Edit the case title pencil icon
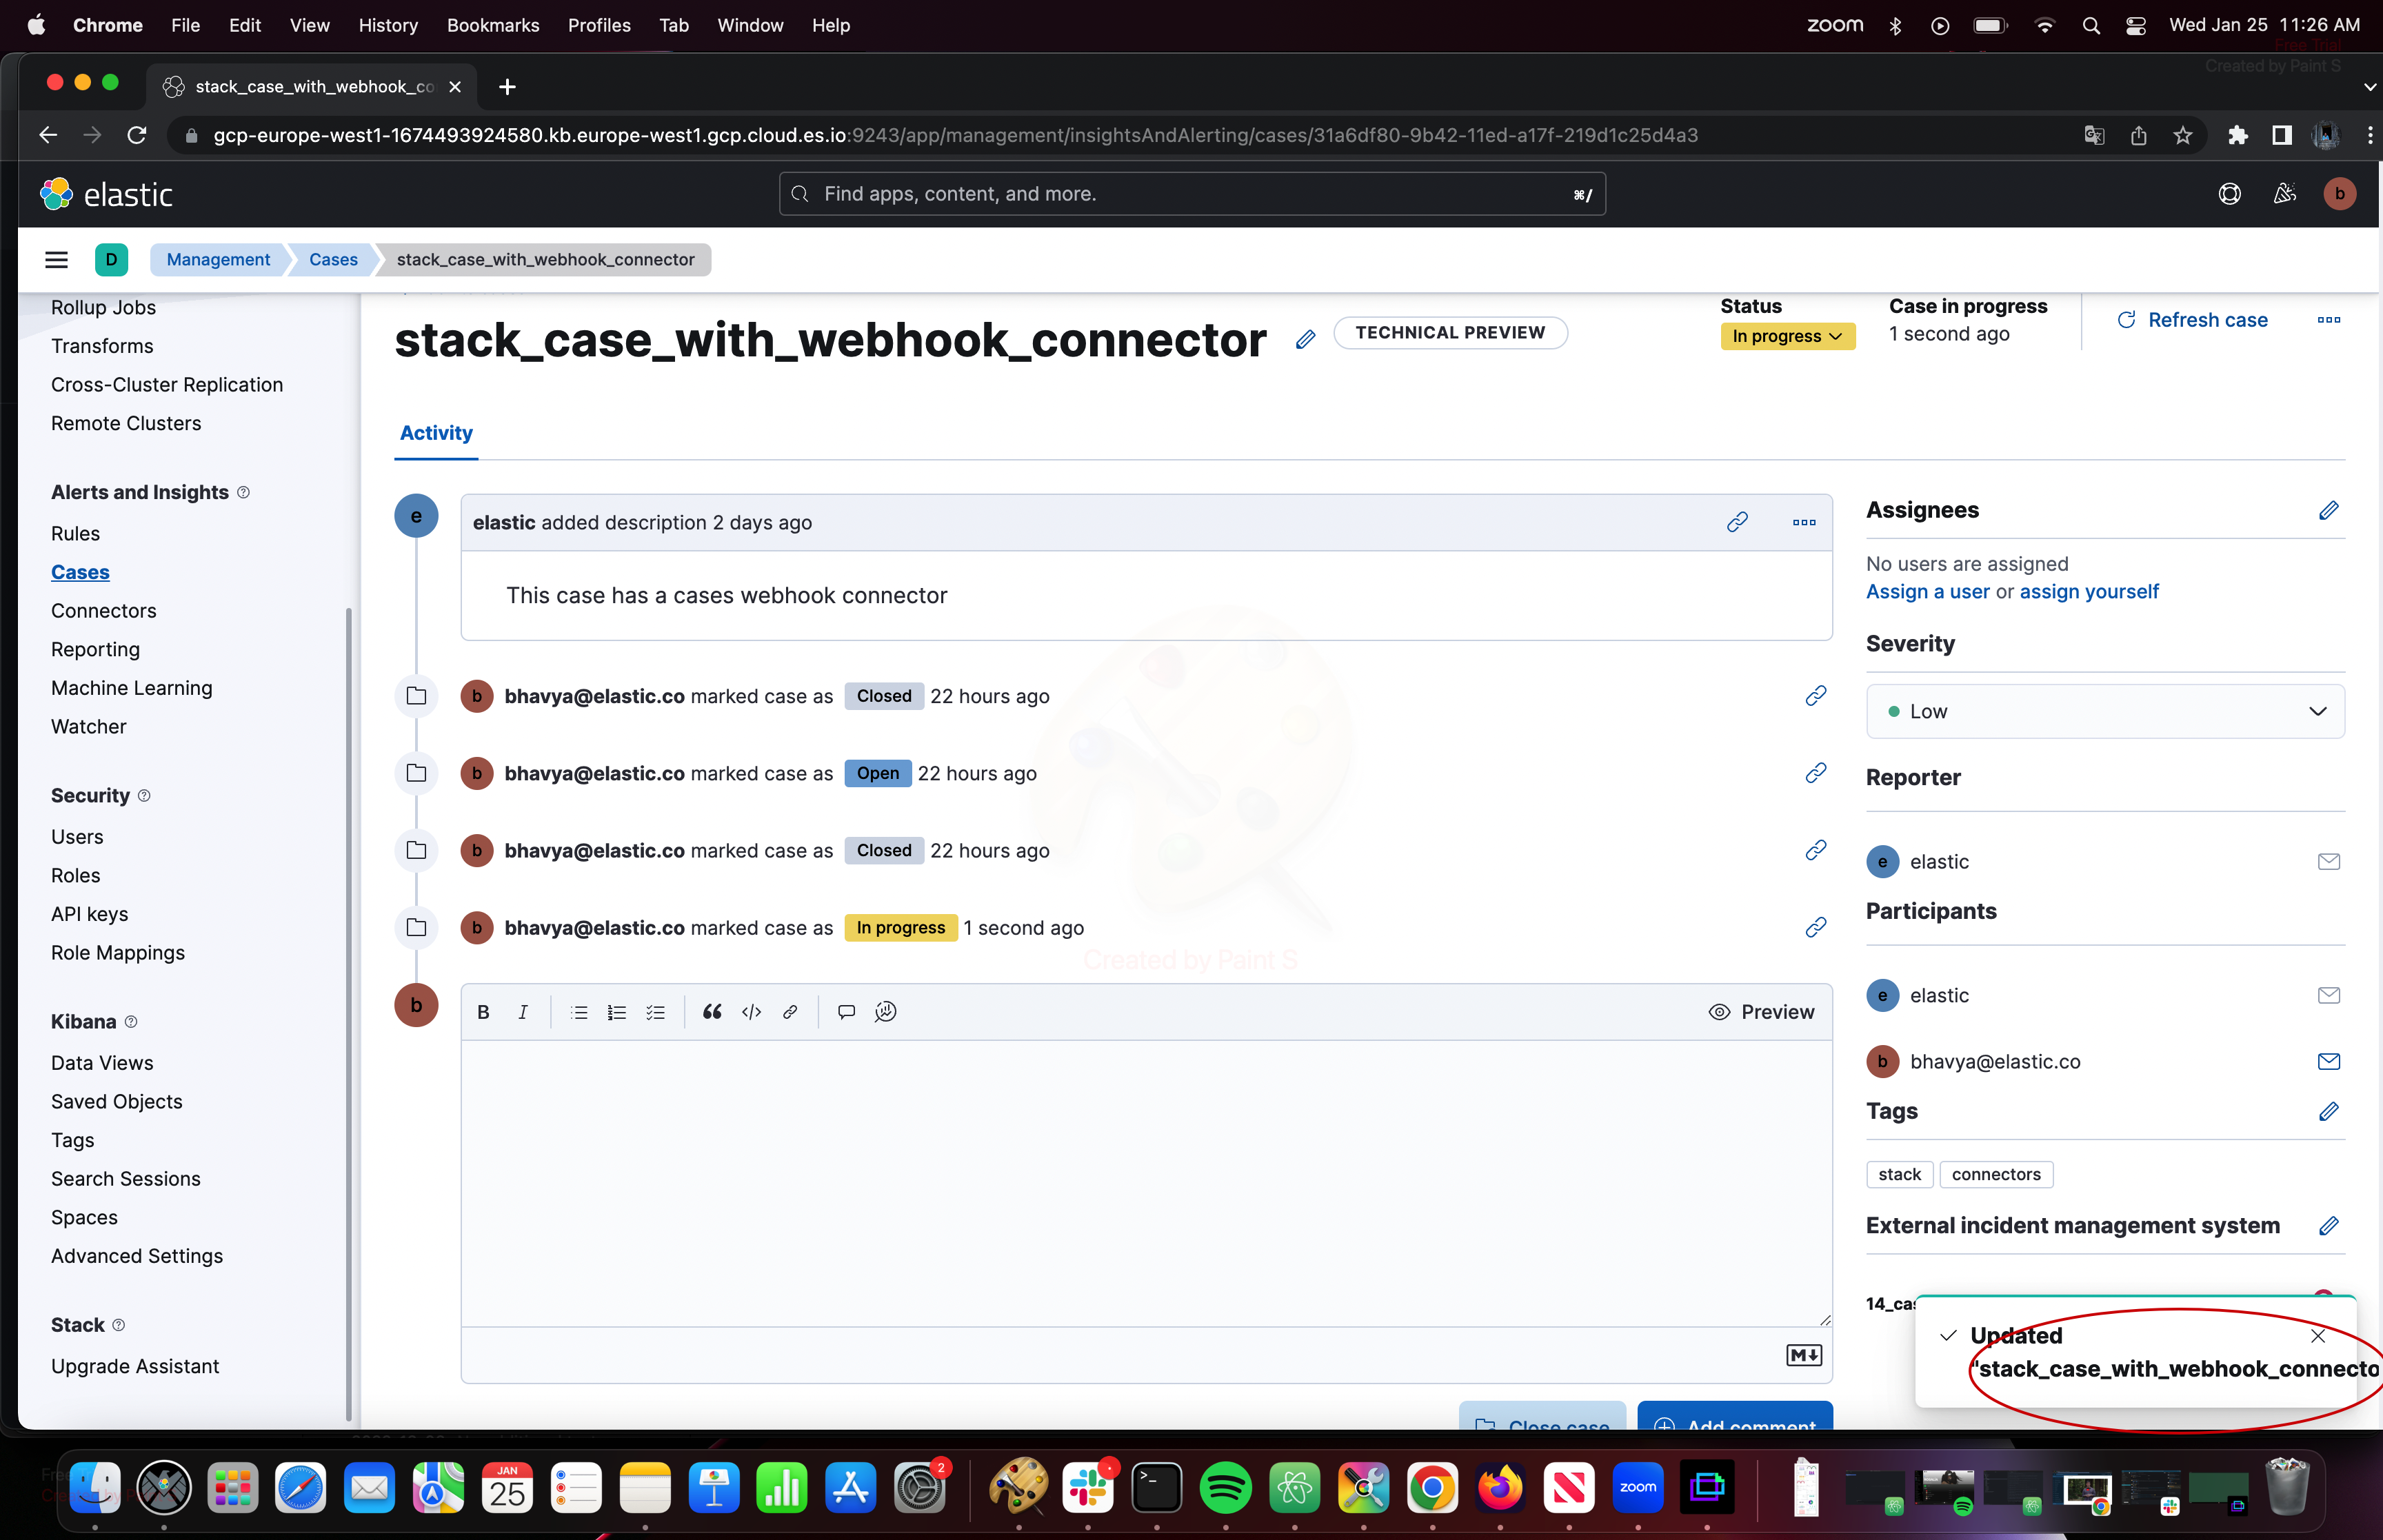Viewport: 2383px width, 1540px height. point(1305,340)
